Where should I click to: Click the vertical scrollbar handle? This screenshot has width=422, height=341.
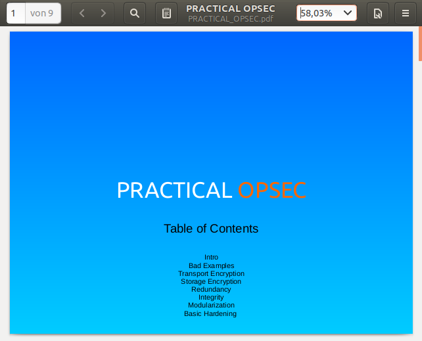click(x=420, y=43)
